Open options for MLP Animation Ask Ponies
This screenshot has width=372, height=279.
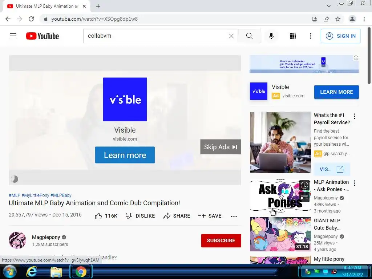(355, 183)
